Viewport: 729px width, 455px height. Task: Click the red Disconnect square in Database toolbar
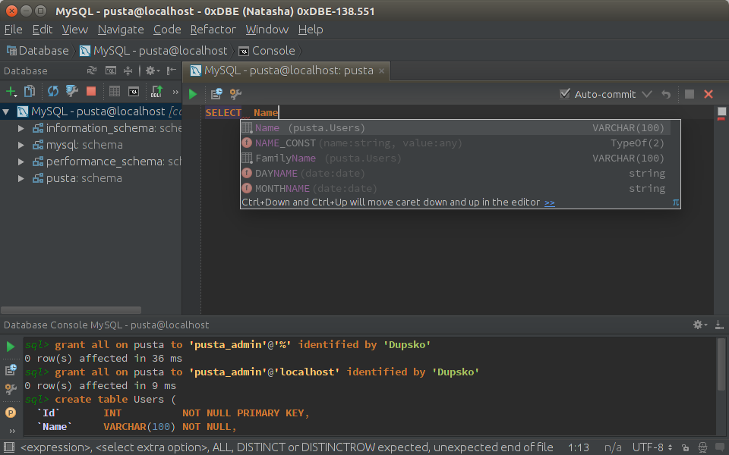point(91,91)
